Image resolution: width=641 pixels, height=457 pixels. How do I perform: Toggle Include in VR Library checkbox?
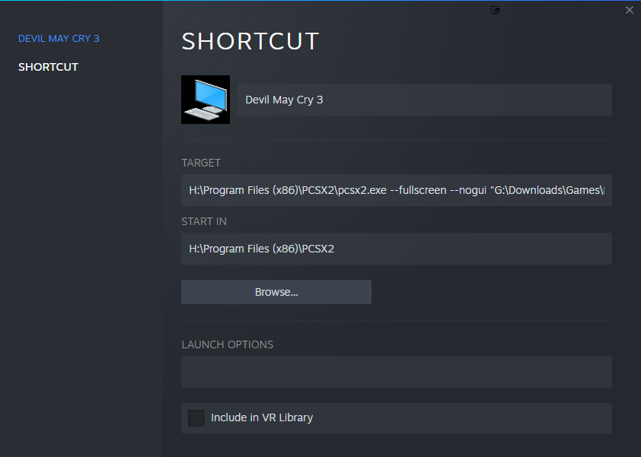coord(196,417)
